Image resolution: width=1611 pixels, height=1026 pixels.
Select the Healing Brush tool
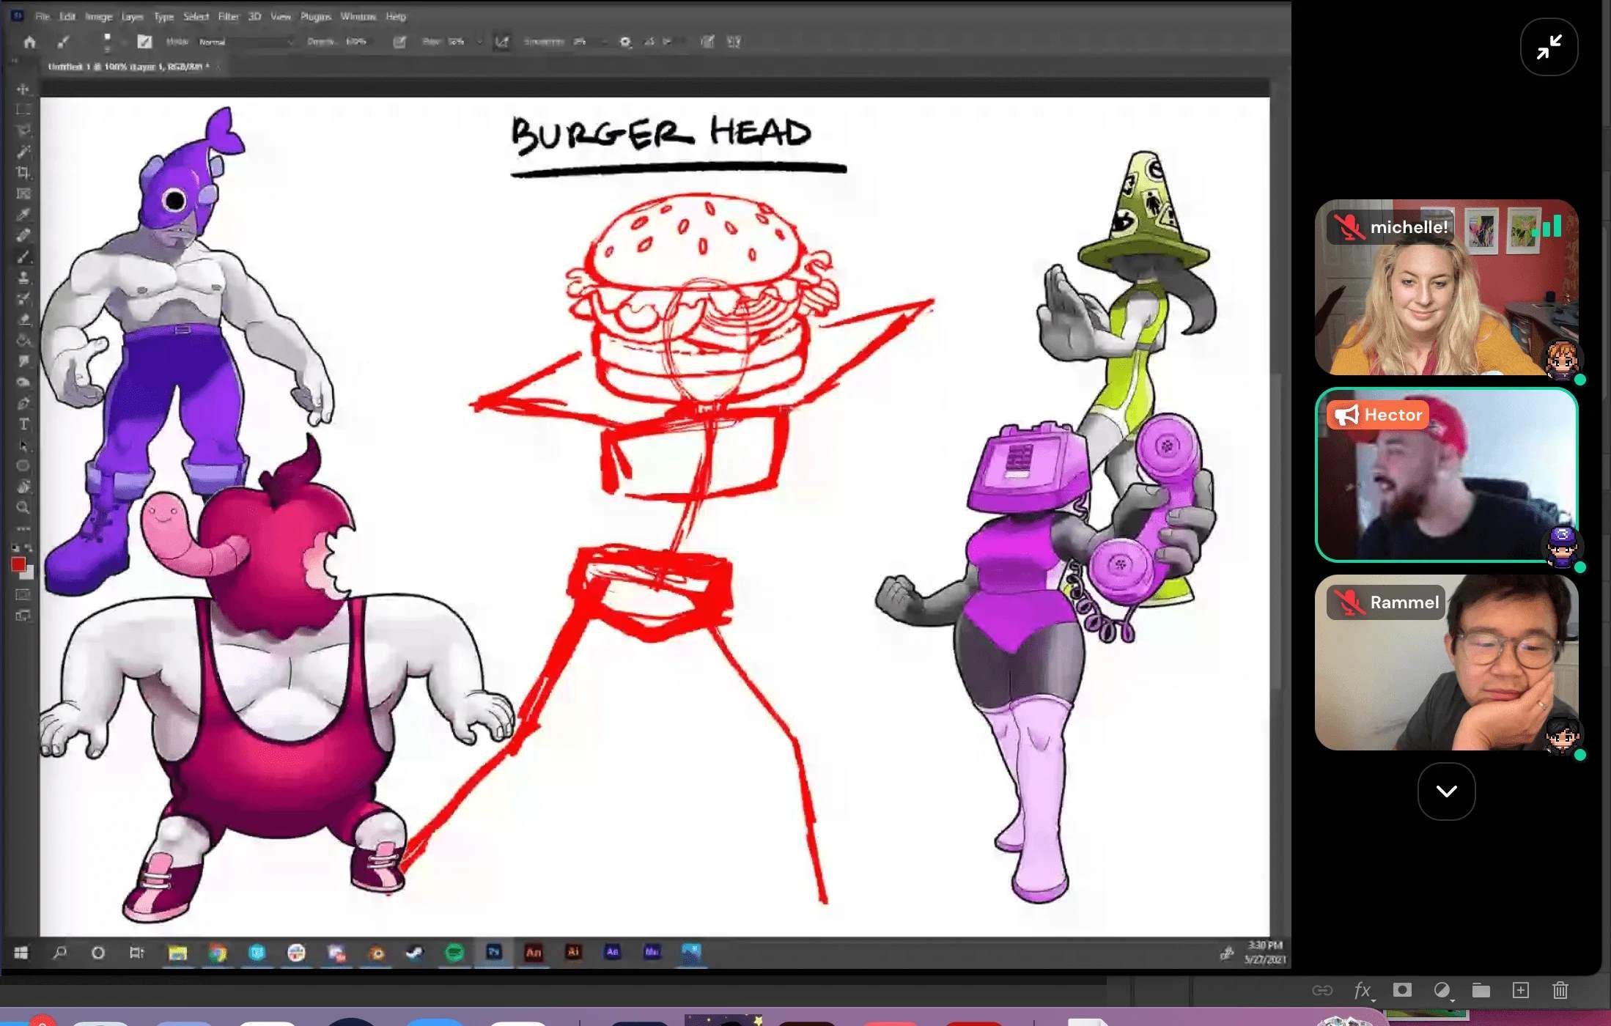(x=23, y=235)
